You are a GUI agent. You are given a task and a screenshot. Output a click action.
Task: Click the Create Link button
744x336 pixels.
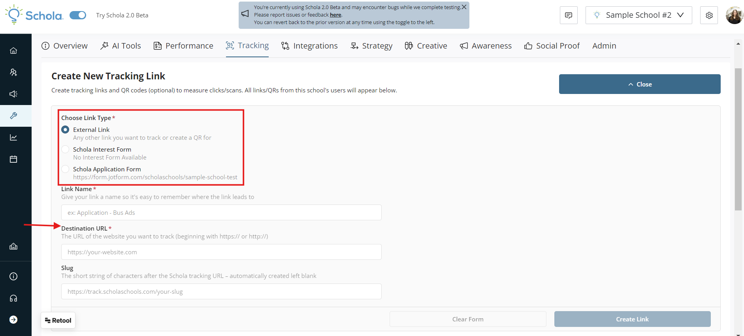coord(632,319)
